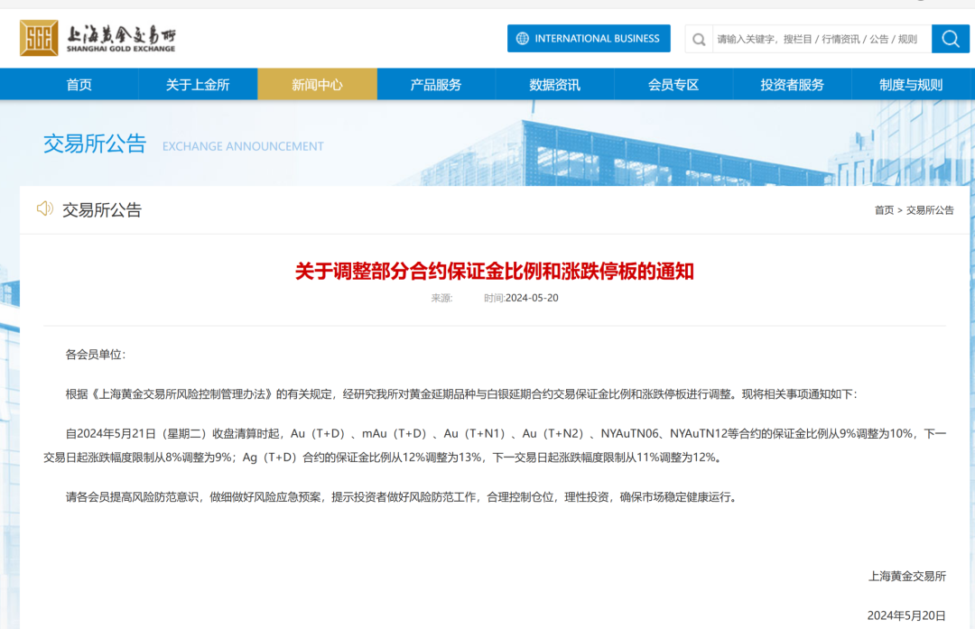Go to the 首页 navigation tab
The height and width of the screenshot is (629, 975).
pyautogui.click(x=79, y=85)
